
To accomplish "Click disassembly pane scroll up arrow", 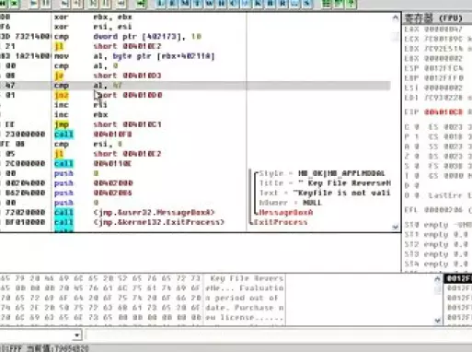I will 396,18.
